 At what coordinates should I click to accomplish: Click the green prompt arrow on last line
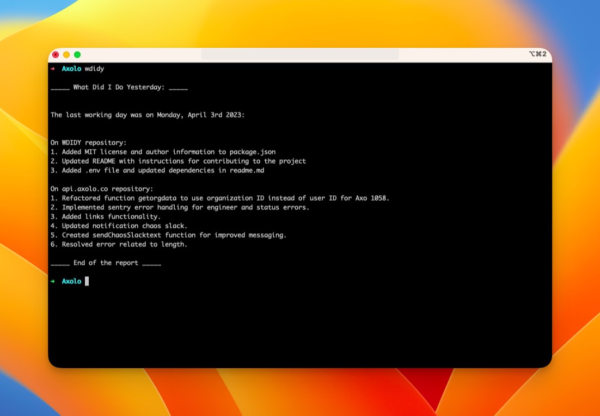click(53, 282)
